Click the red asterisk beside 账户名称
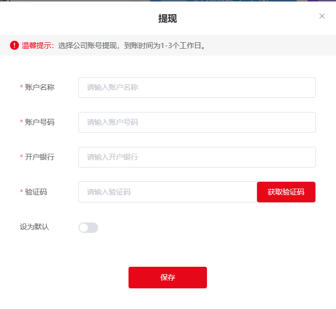The image size is (336, 309). coord(21,86)
